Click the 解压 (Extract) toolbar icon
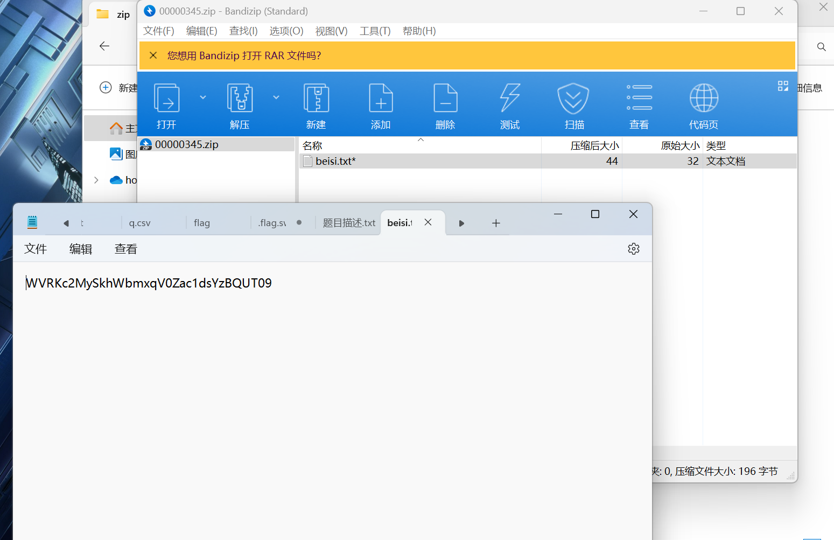834x540 pixels. pos(240,98)
